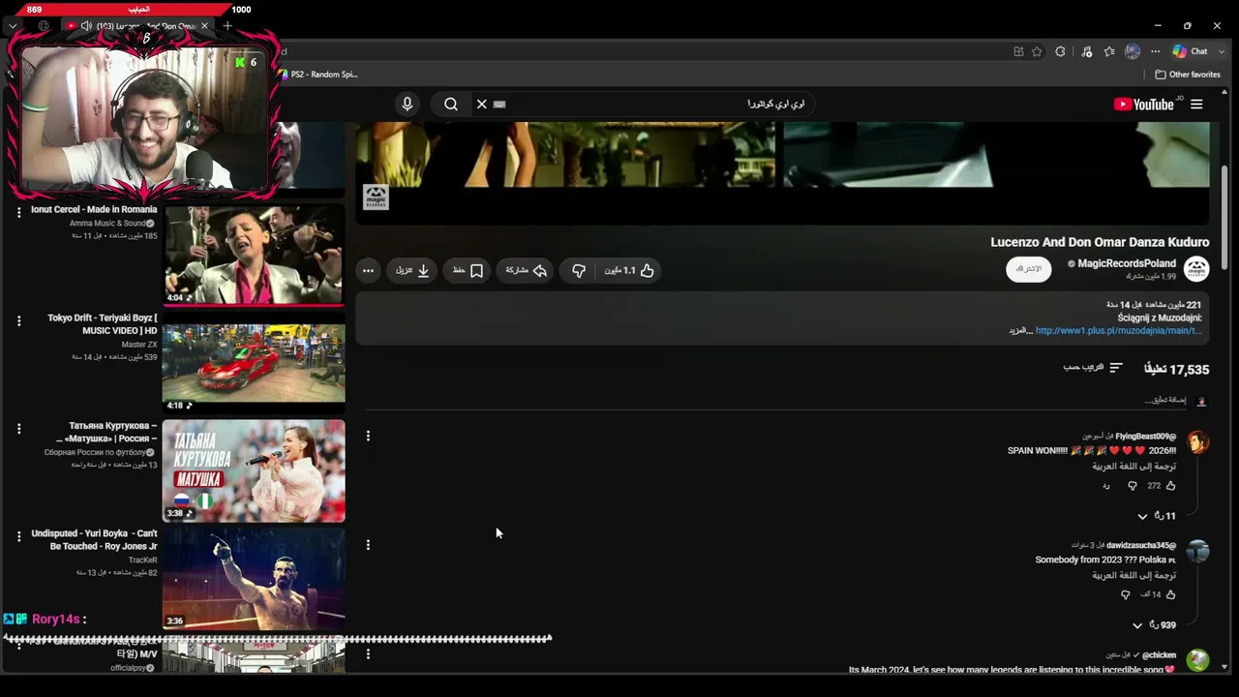Like the Danza Kuduro video
The width and height of the screenshot is (1239, 697).
(630, 270)
